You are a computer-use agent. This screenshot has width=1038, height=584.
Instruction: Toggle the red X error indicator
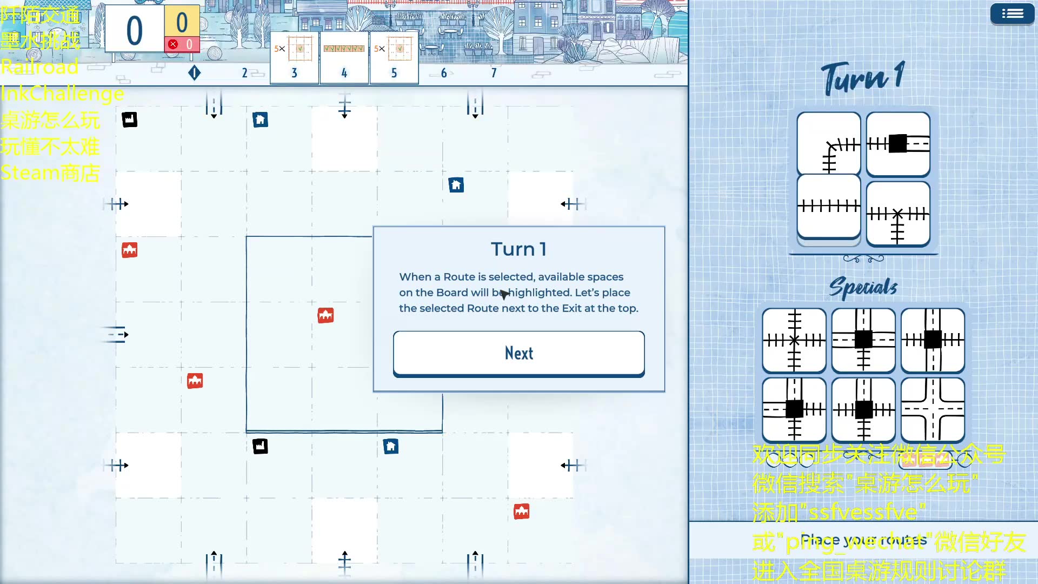(x=173, y=44)
